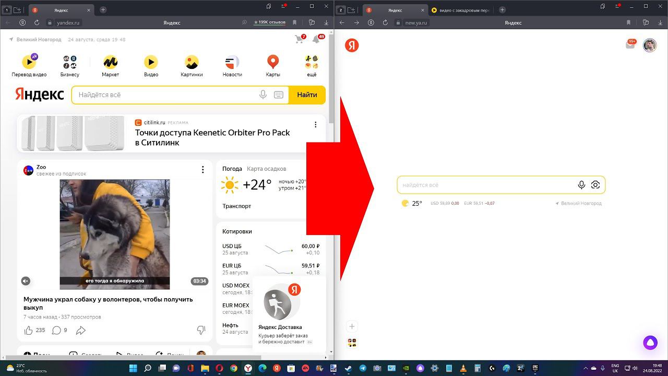Open 'Мужчина украл собаку' article headline
668x376 pixels.
coord(108,303)
